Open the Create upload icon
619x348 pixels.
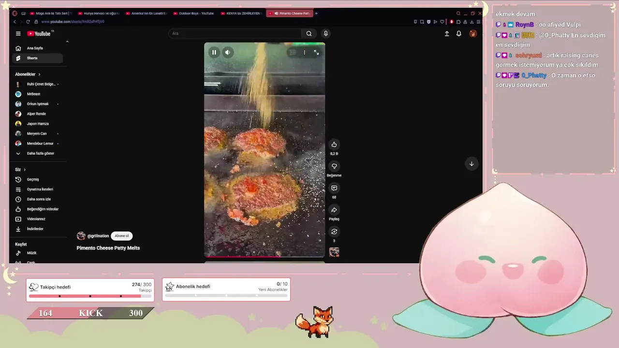click(447, 33)
